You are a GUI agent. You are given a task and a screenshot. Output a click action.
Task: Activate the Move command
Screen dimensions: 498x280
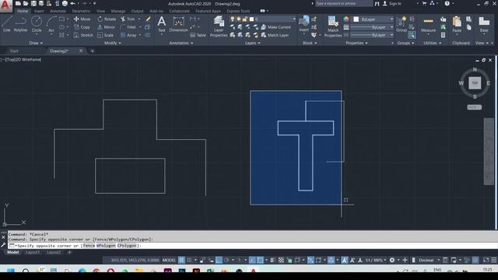point(82,19)
